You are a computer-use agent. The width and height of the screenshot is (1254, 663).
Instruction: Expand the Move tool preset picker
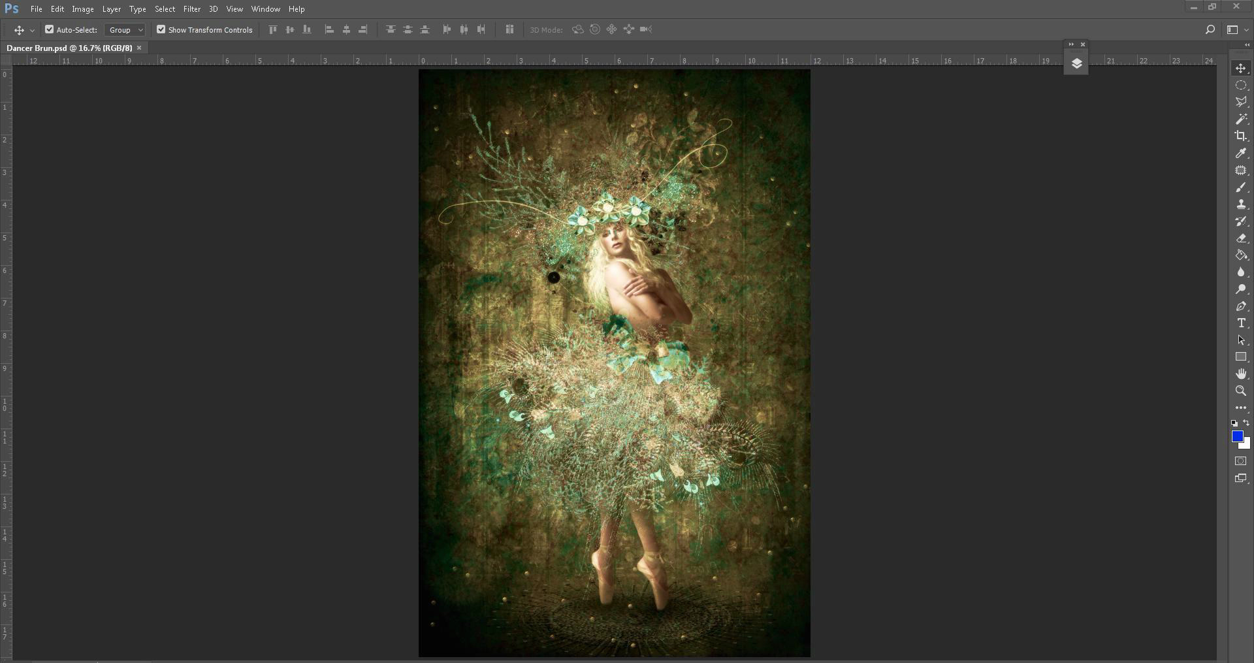(x=32, y=30)
